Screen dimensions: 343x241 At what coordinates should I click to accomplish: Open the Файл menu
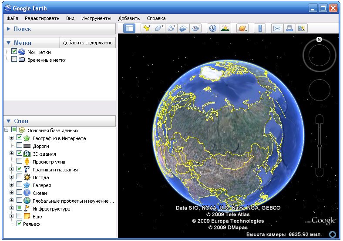(12, 18)
